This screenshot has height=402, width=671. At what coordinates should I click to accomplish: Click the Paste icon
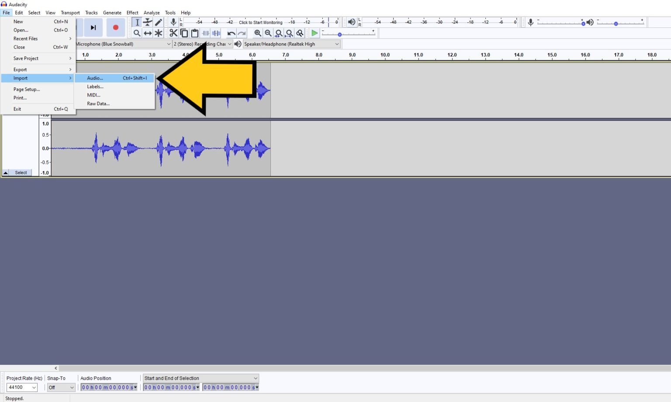click(x=195, y=33)
